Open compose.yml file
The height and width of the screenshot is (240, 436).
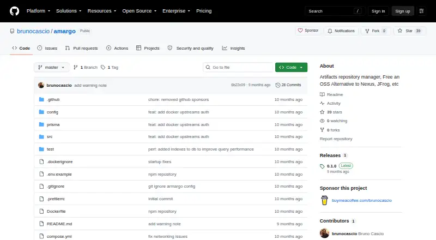tap(59, 236)
